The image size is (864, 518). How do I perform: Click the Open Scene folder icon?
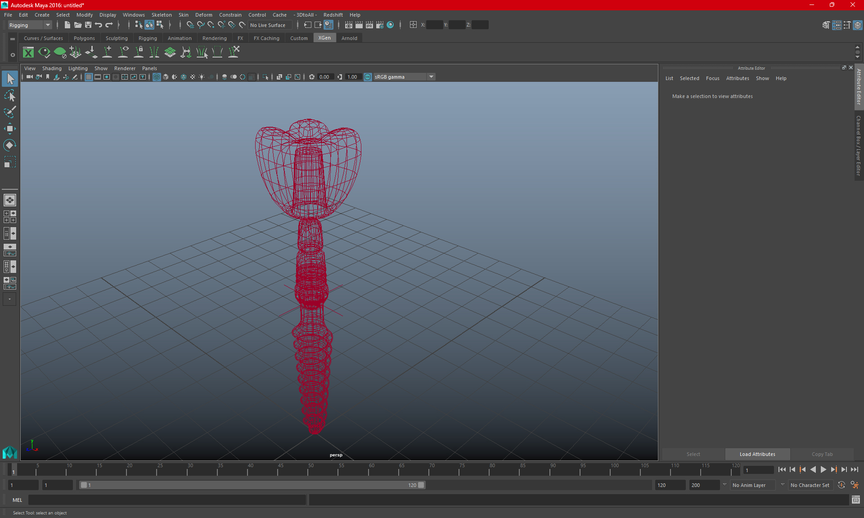[77, 25]
